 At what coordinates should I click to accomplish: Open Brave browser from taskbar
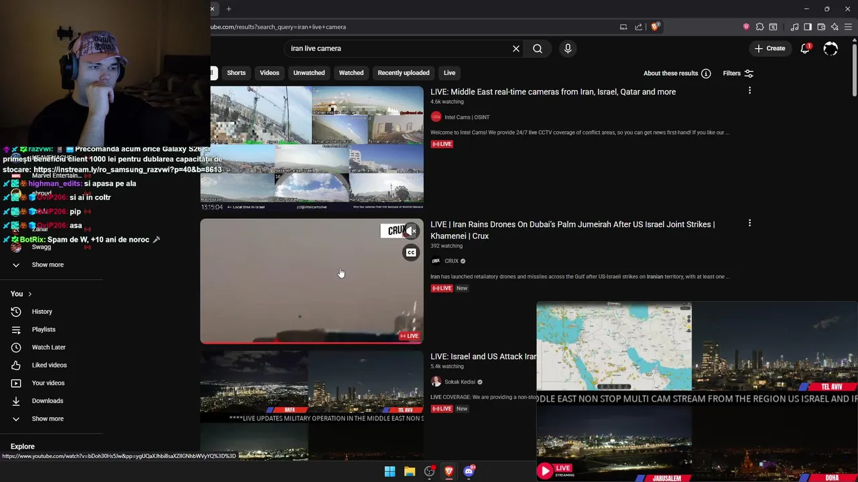(x=449, y=471)
